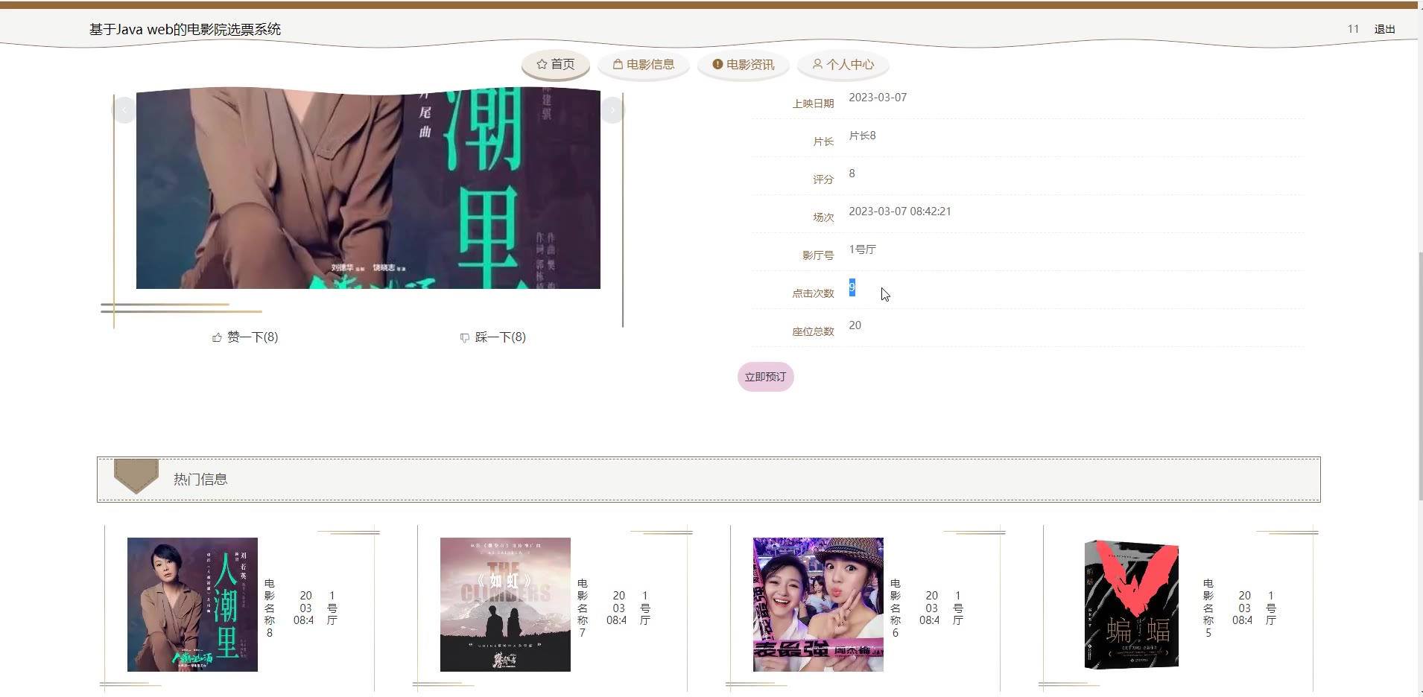Click the 1号厅 hall value
The image size is (1423, 697).
[x=863, y=249]
